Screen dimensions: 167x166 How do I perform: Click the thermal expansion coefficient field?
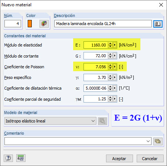[96, 88]
